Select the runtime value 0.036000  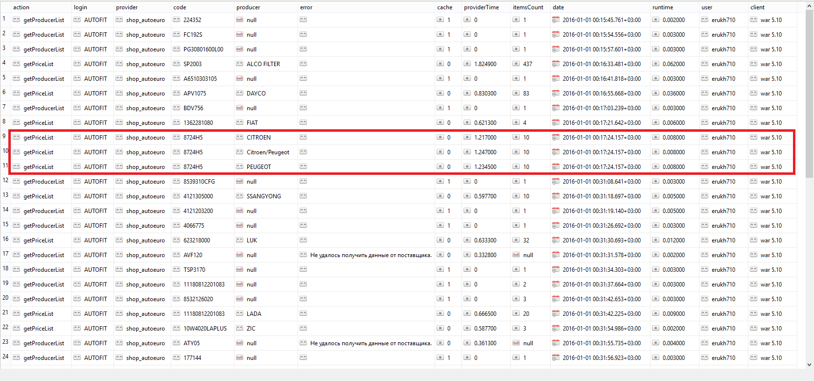674,94
